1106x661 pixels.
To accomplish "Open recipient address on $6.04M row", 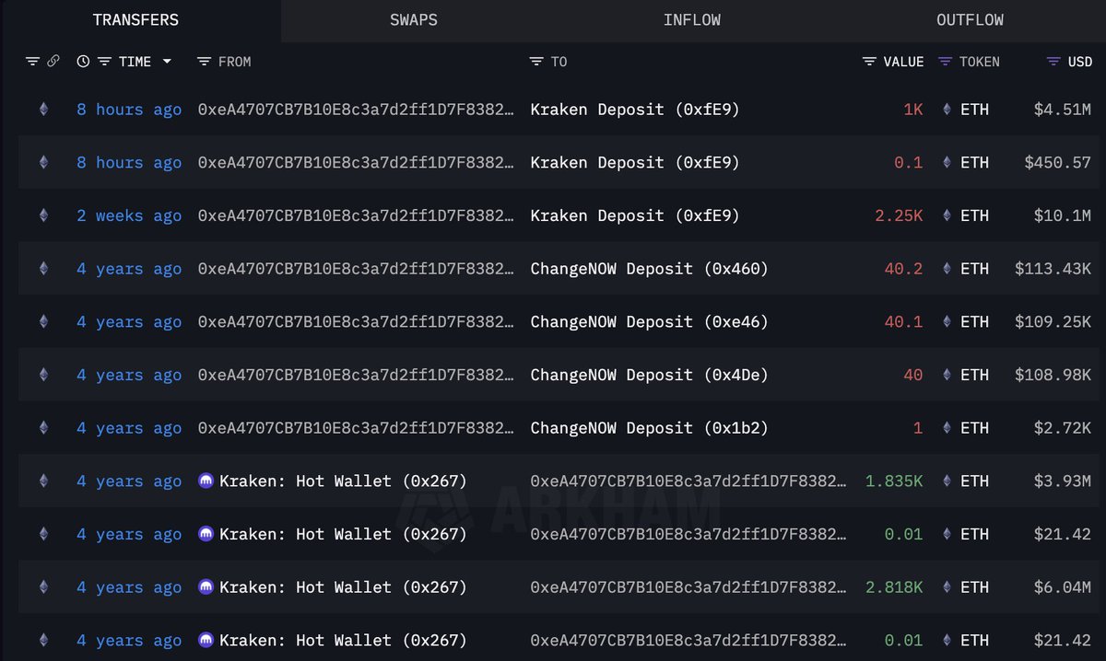I will click(x=688, y=587).
